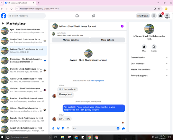
Task: Click the Mark as pending button
Action: 71,40
